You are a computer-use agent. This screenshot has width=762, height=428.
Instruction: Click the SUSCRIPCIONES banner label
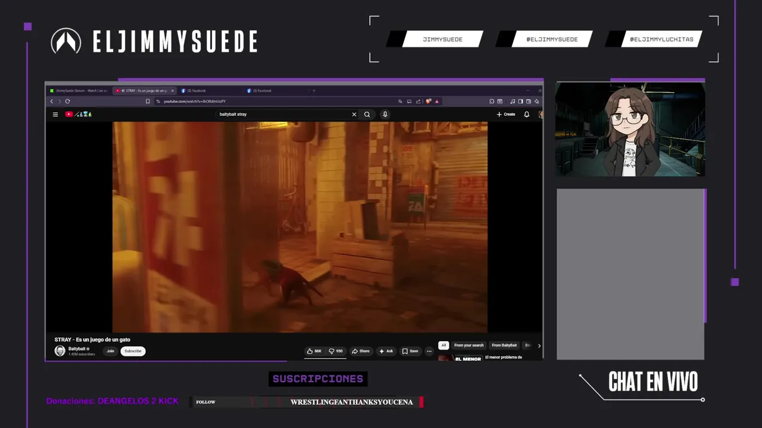click(318, 379)
